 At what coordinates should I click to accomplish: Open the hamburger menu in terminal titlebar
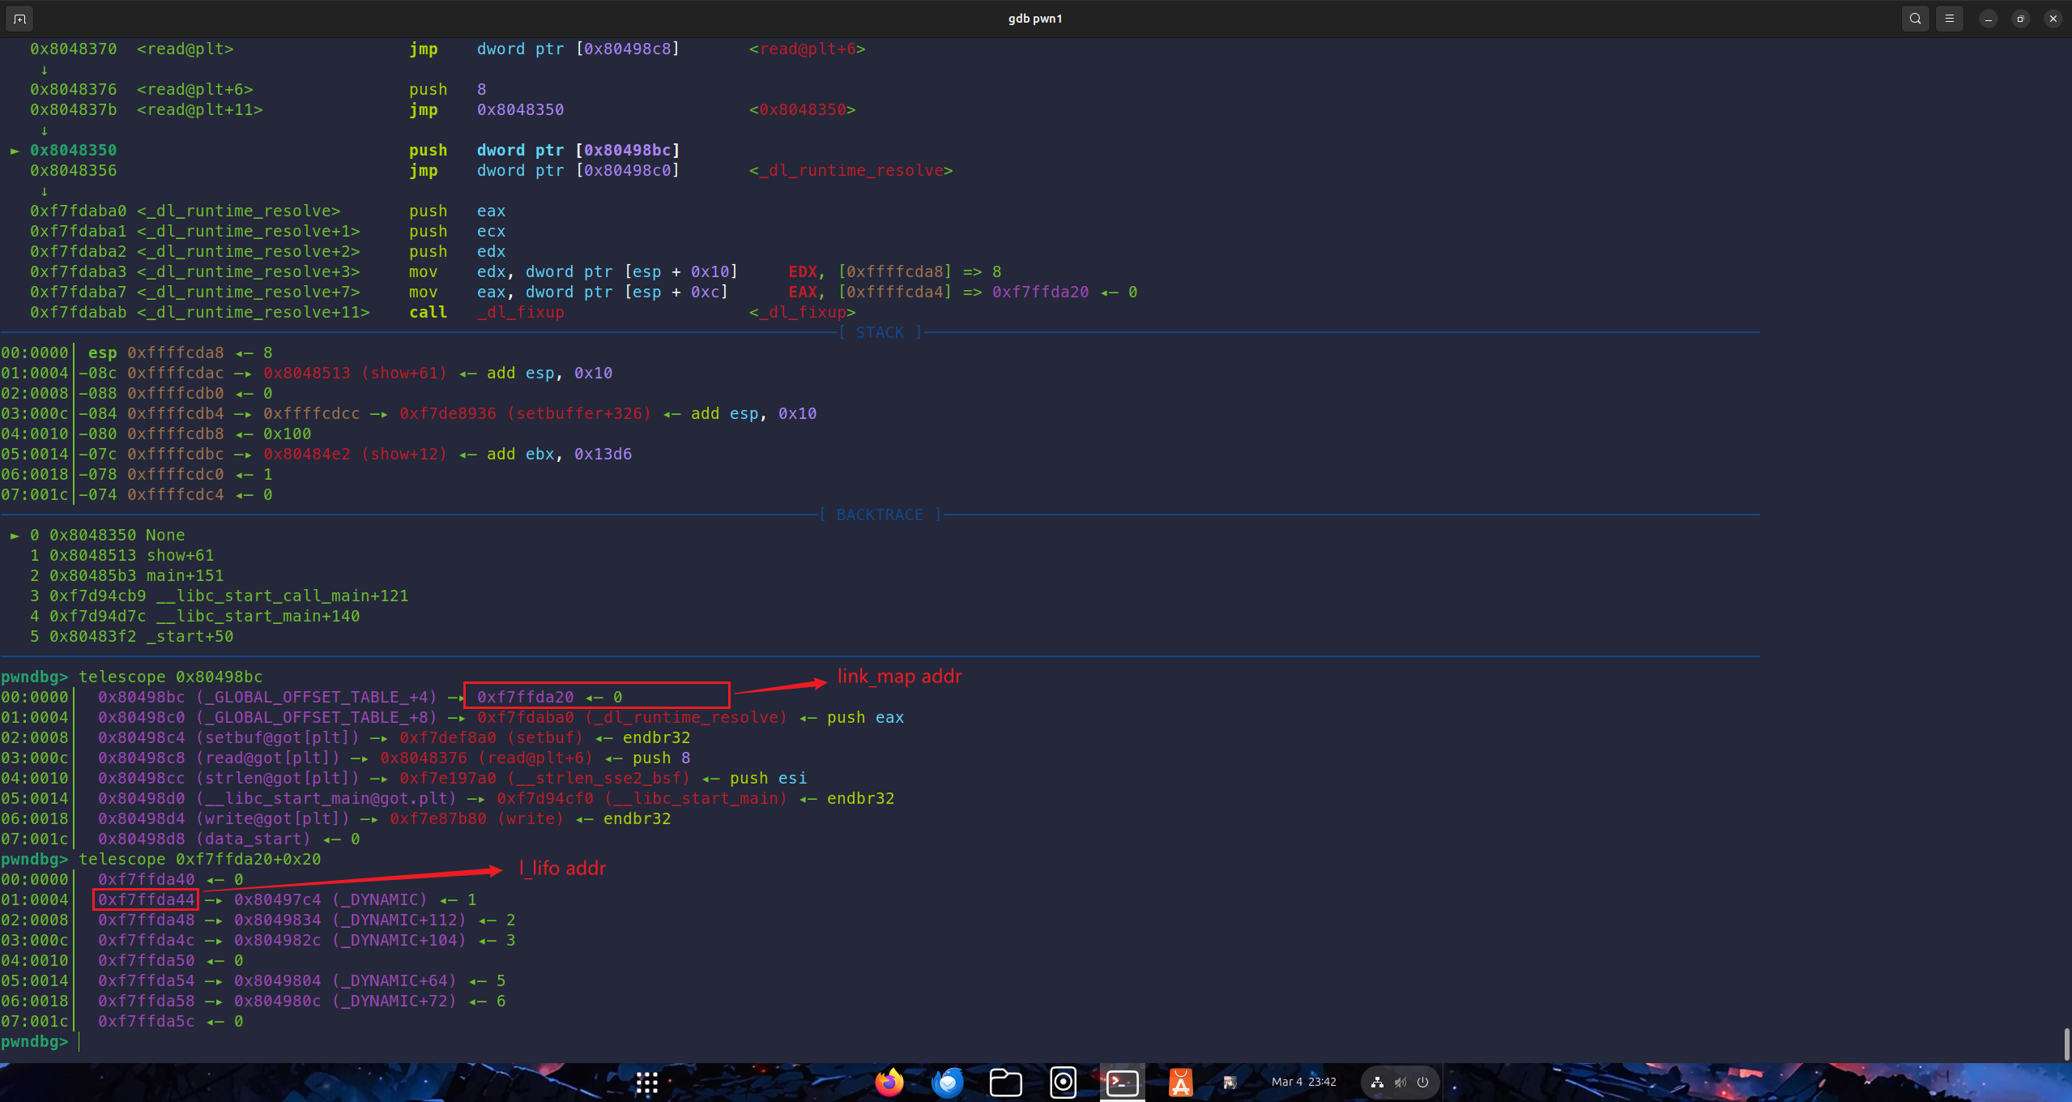click(1950, 19)
